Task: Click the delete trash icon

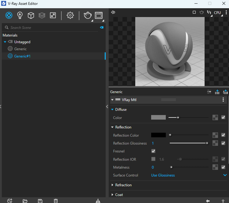Action: point(56,201)
